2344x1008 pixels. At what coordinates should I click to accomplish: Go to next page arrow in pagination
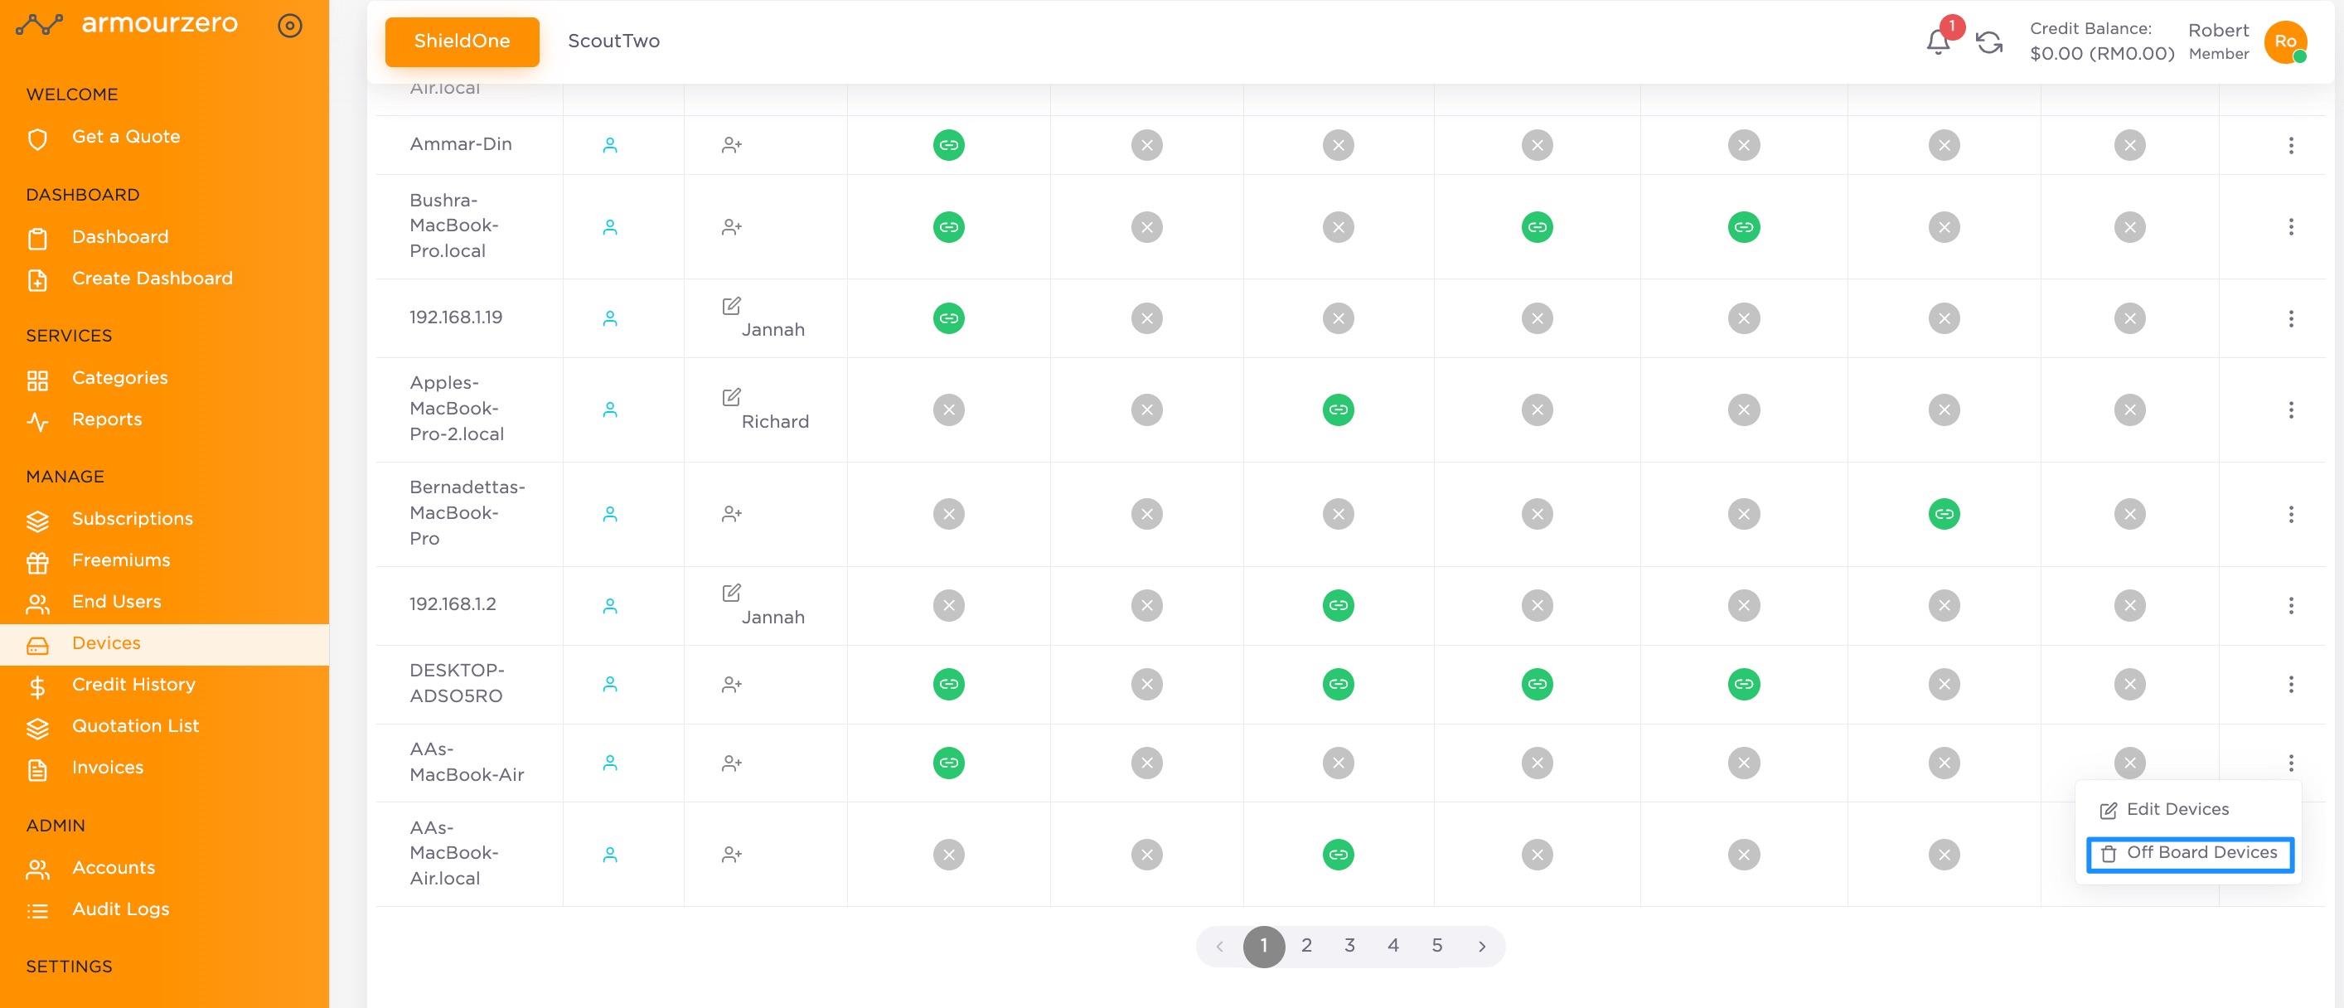[1482, 946]
